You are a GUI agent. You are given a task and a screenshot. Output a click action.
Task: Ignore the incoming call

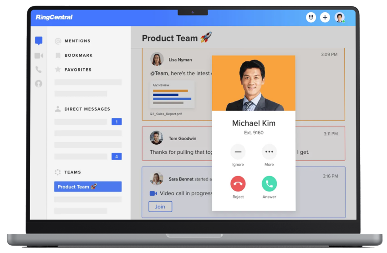coord(238,152)
